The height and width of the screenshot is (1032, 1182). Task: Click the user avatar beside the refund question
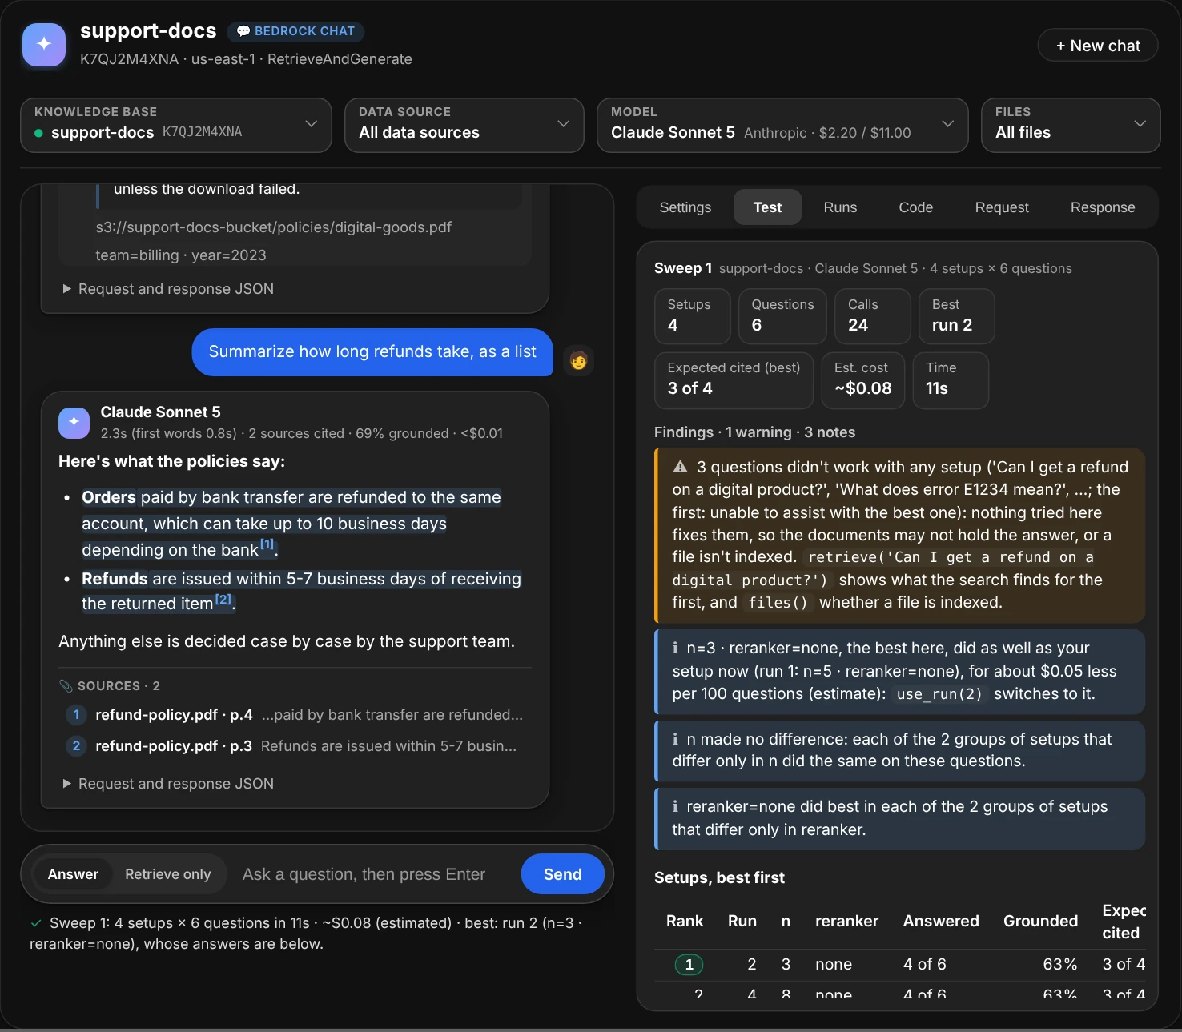[578, 360]
